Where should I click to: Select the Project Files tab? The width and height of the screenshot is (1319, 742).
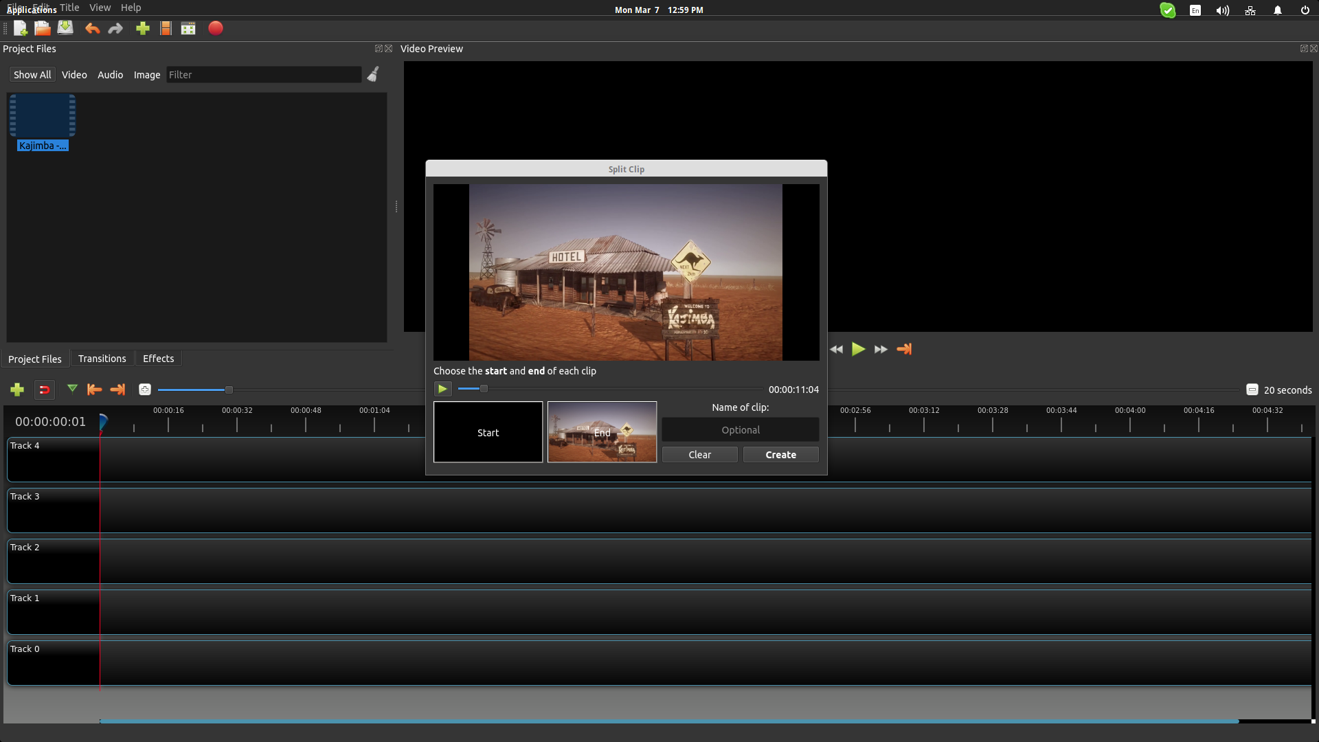point(34,359)
